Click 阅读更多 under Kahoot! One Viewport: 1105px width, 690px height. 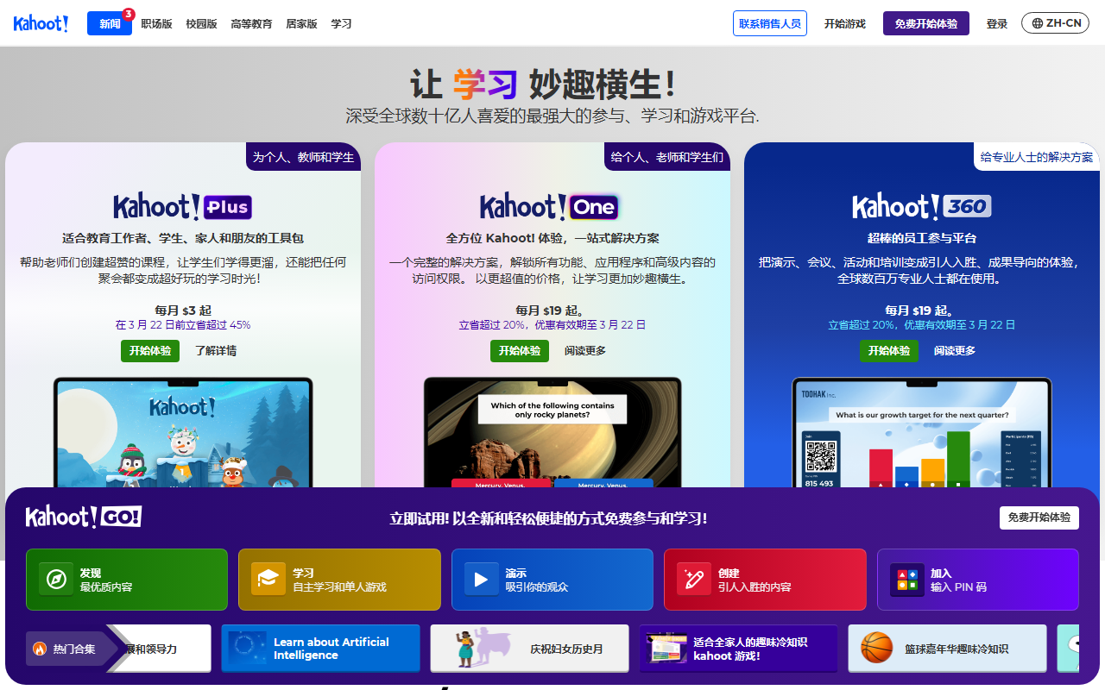tap(585, 351)
